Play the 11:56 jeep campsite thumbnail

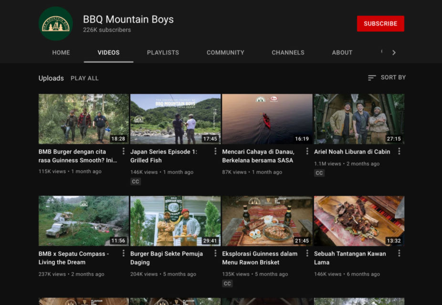click(84, 221)
